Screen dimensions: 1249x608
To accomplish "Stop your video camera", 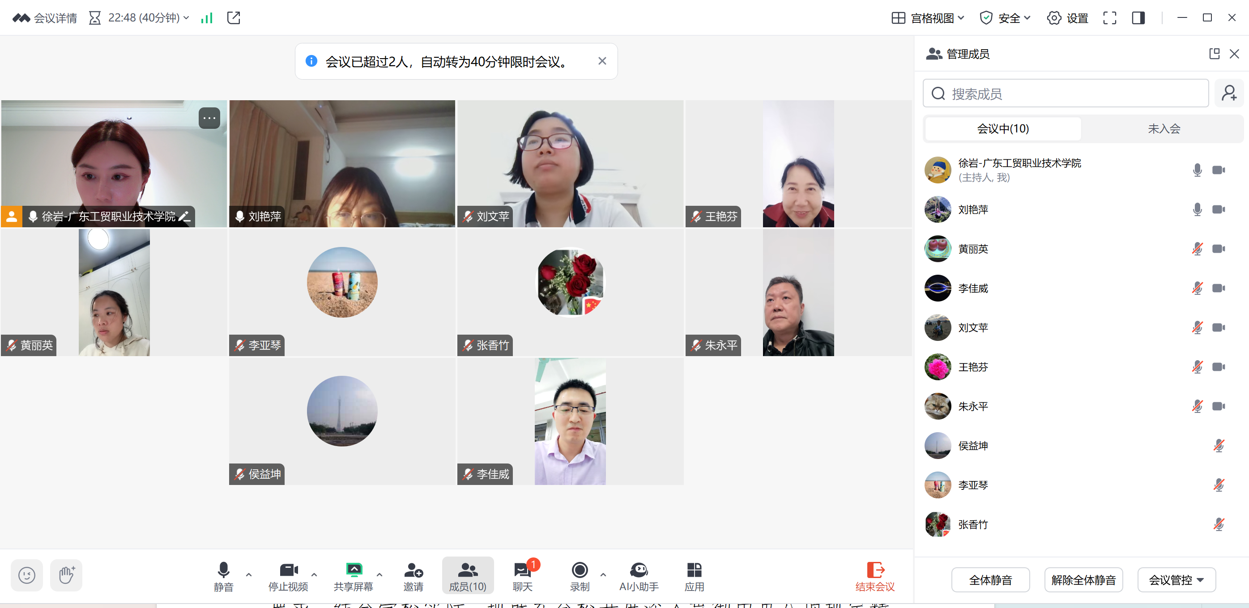I will tap(289, 575).
